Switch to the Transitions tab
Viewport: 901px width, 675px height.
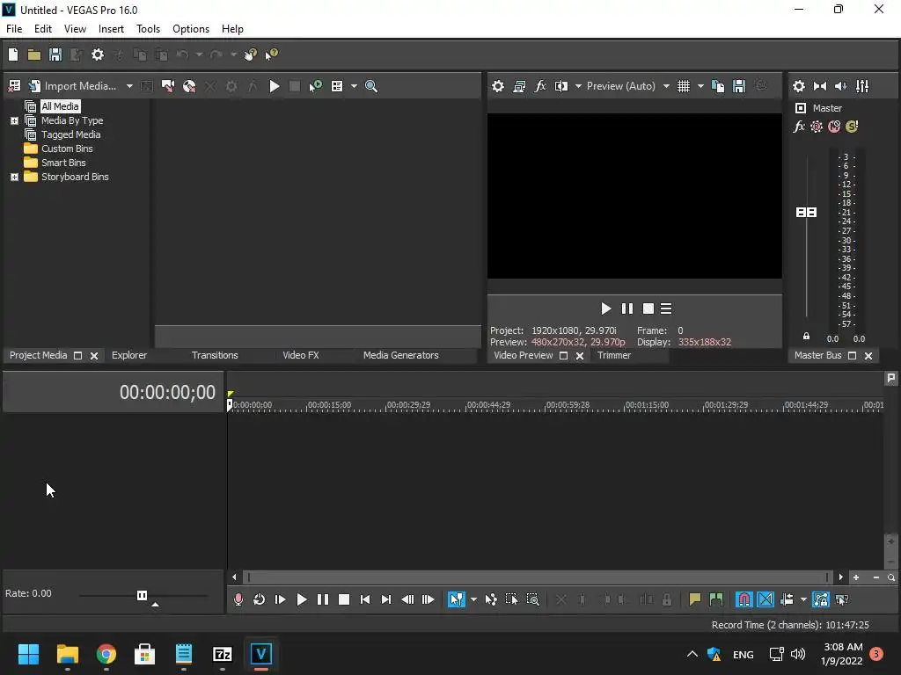click(215, 355)
